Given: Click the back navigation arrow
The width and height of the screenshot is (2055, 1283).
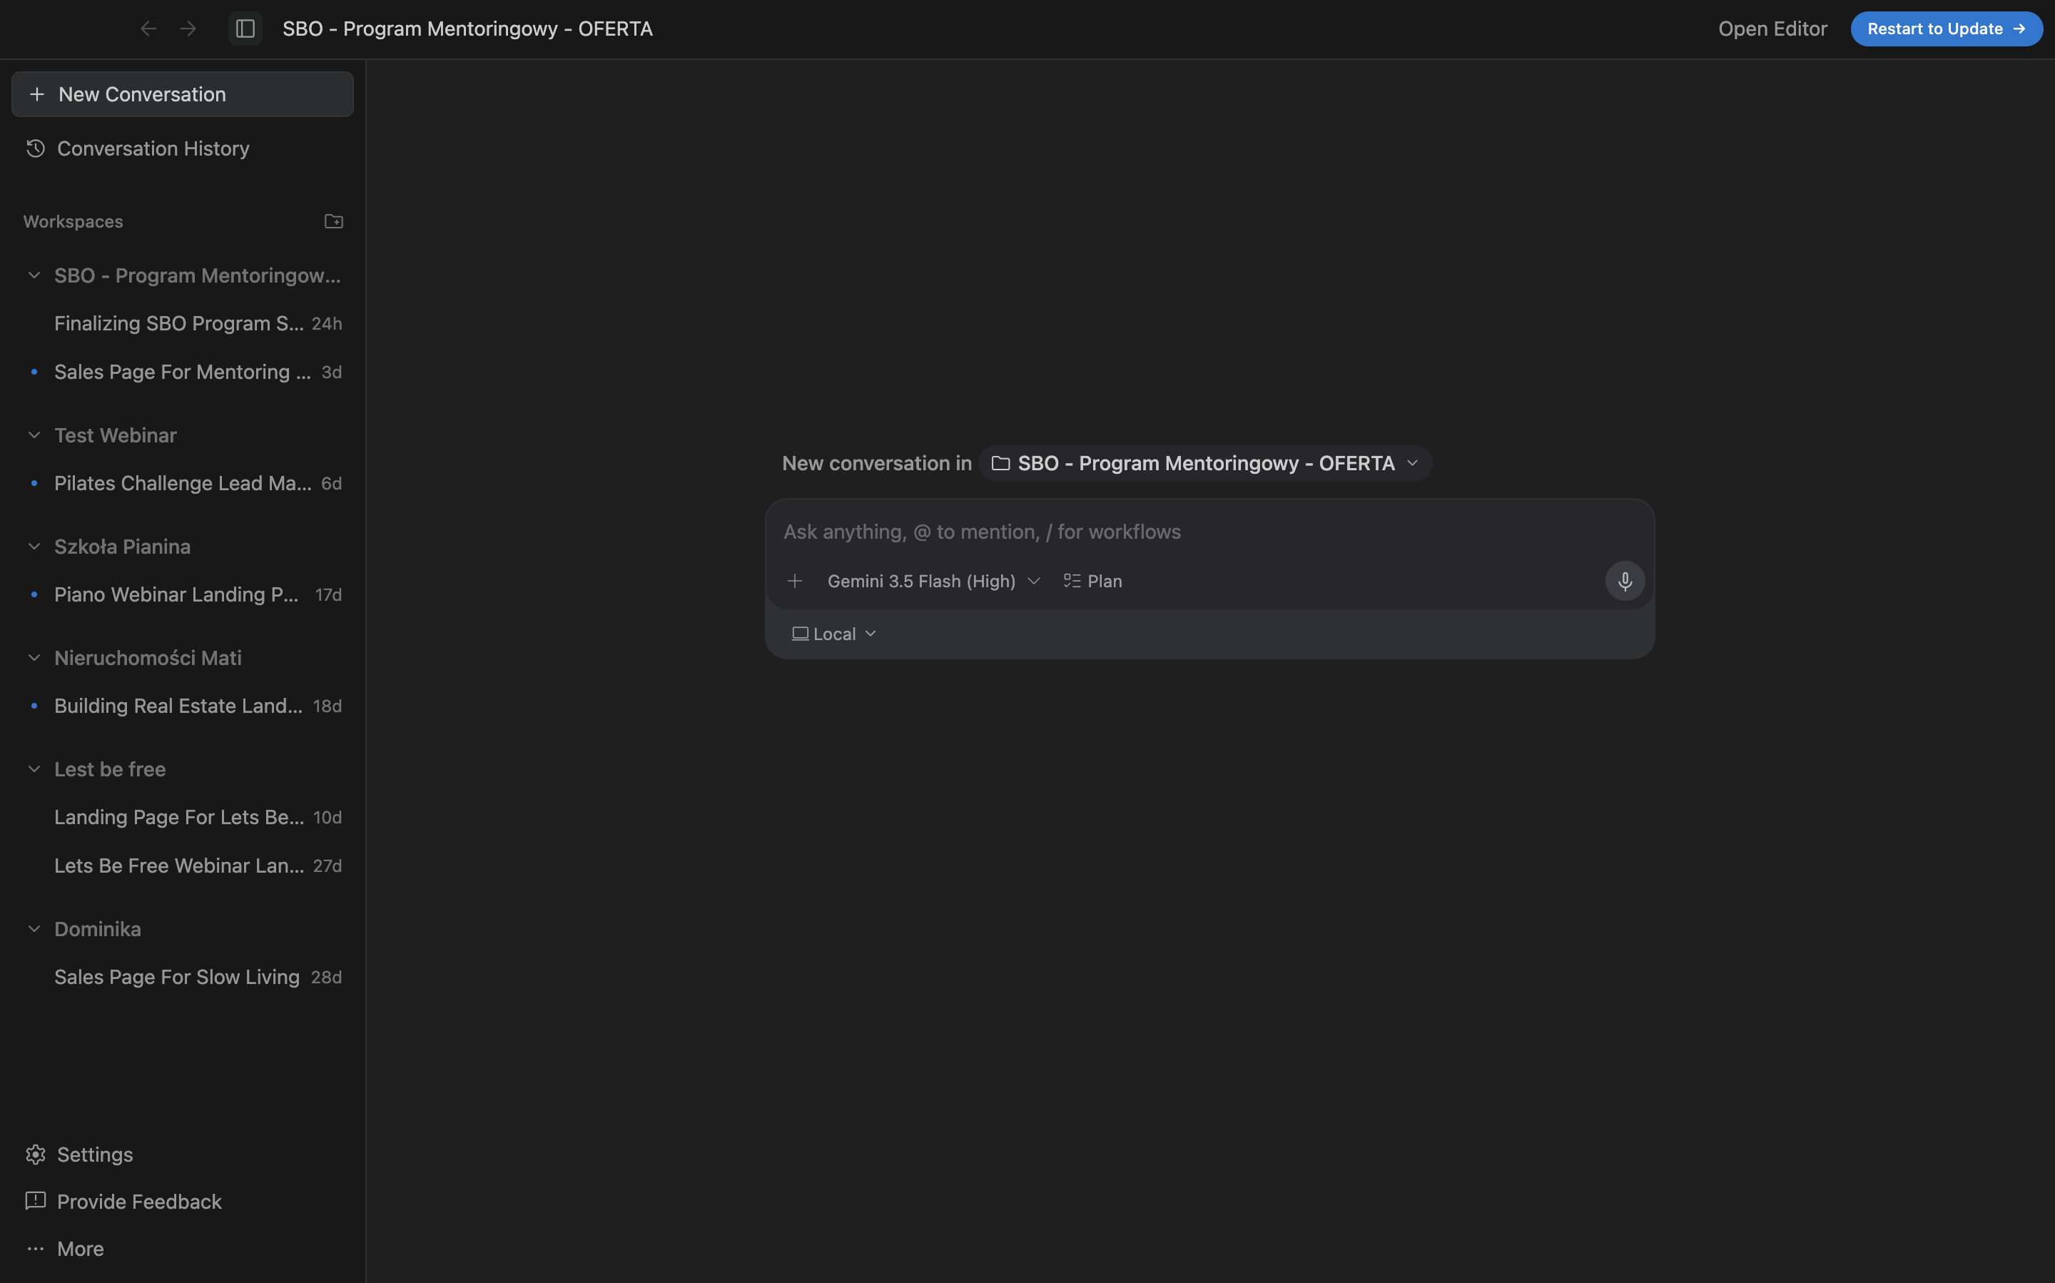Looking at the screenshot, I should click(148, 29).
